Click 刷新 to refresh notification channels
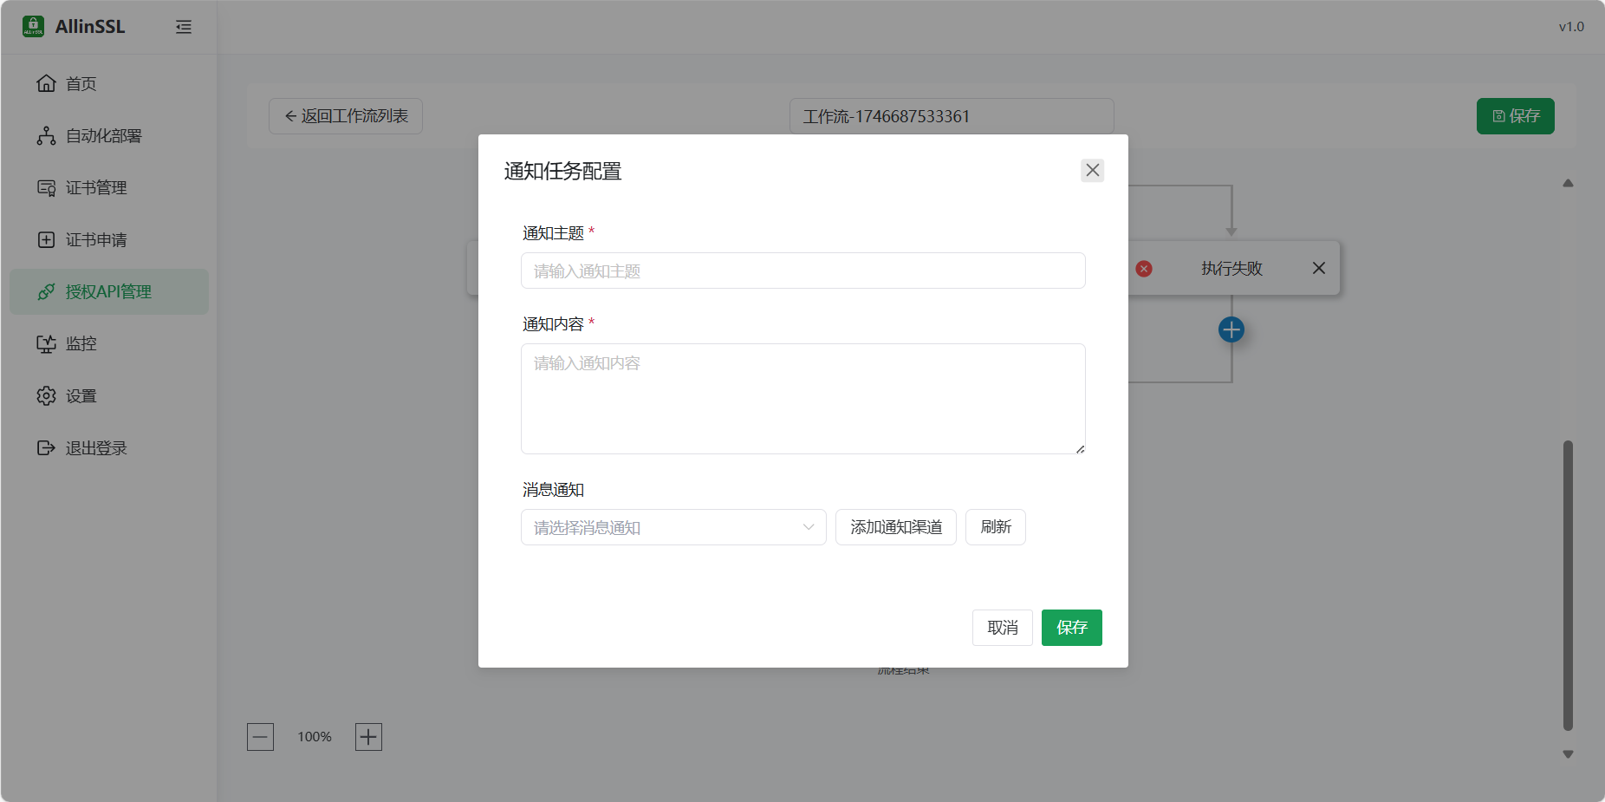 point(995,527)
